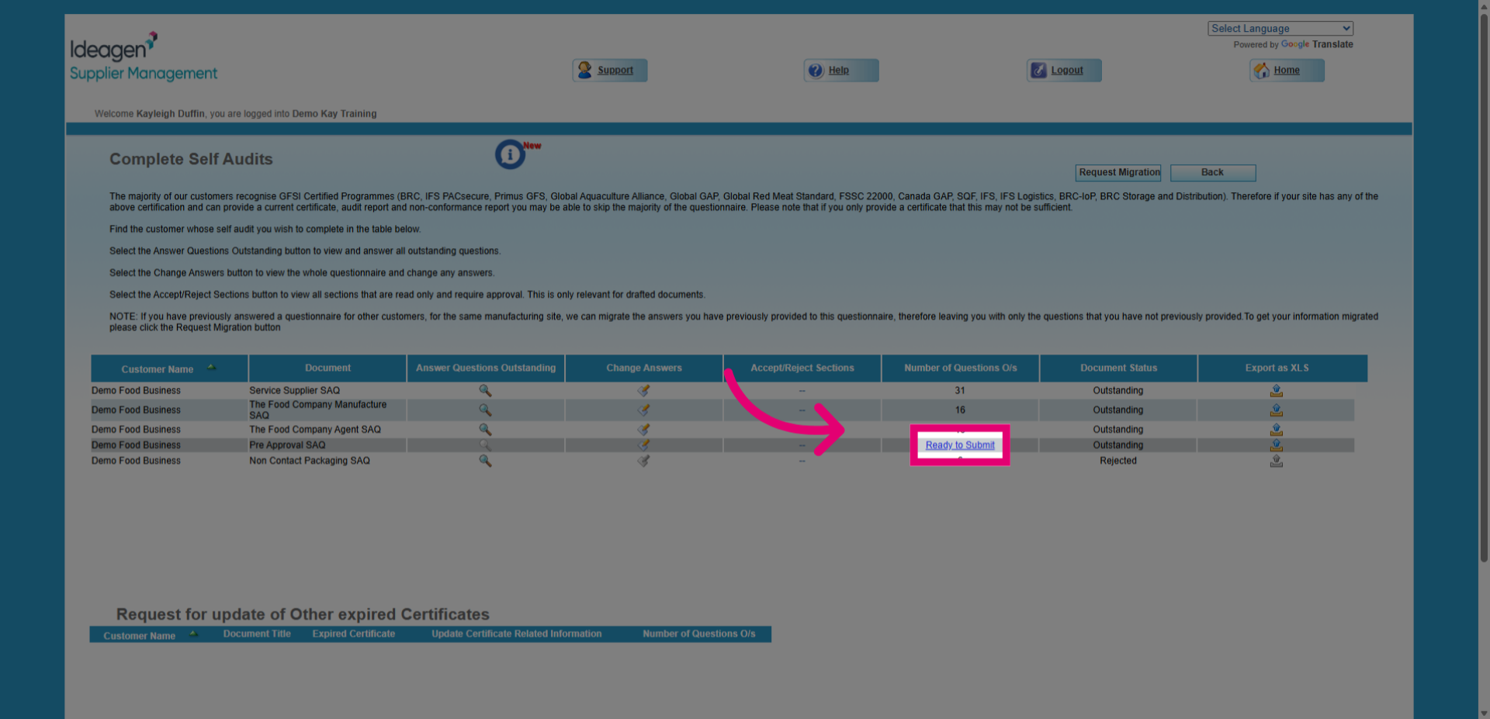Open the Select Language dropdown

(1280, 29)
